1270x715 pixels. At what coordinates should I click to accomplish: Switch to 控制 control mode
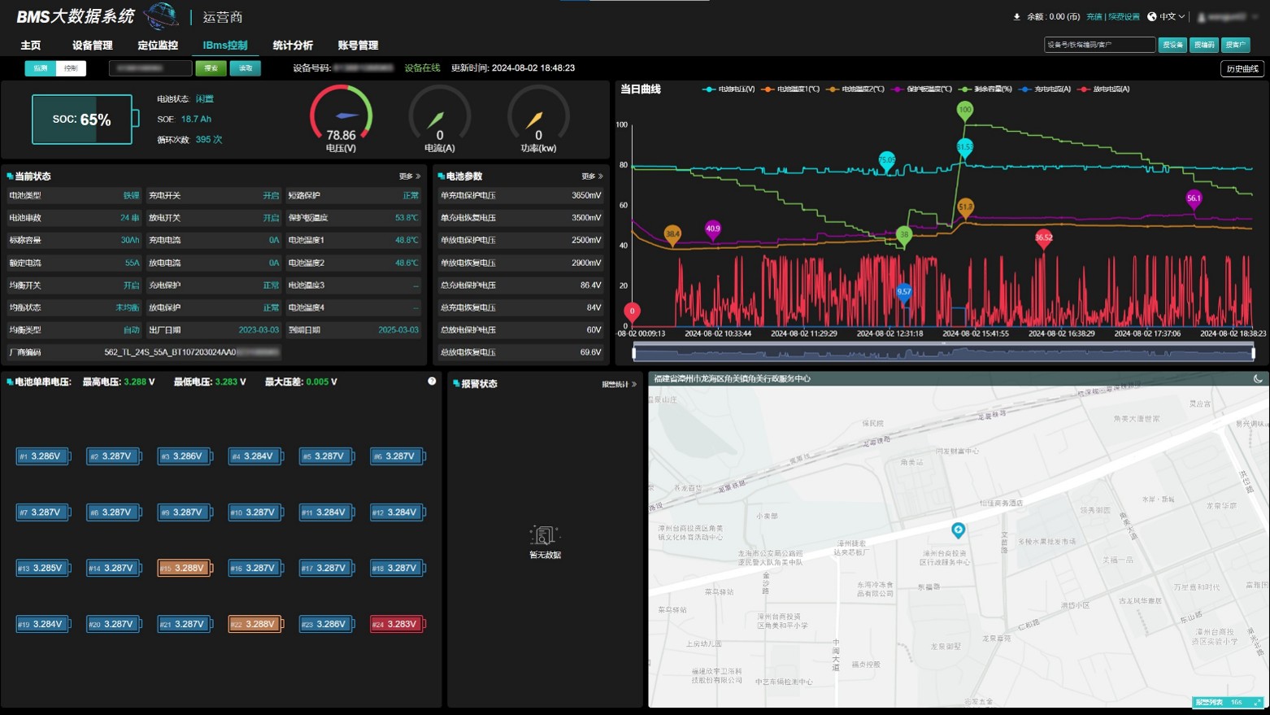pos(71,68)
